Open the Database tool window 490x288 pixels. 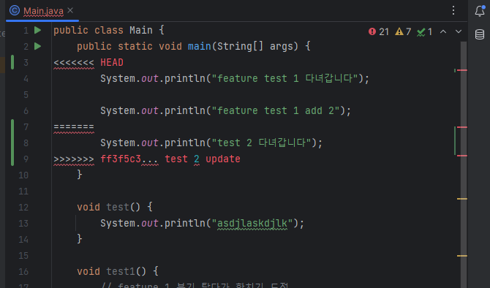coord(480,34)
